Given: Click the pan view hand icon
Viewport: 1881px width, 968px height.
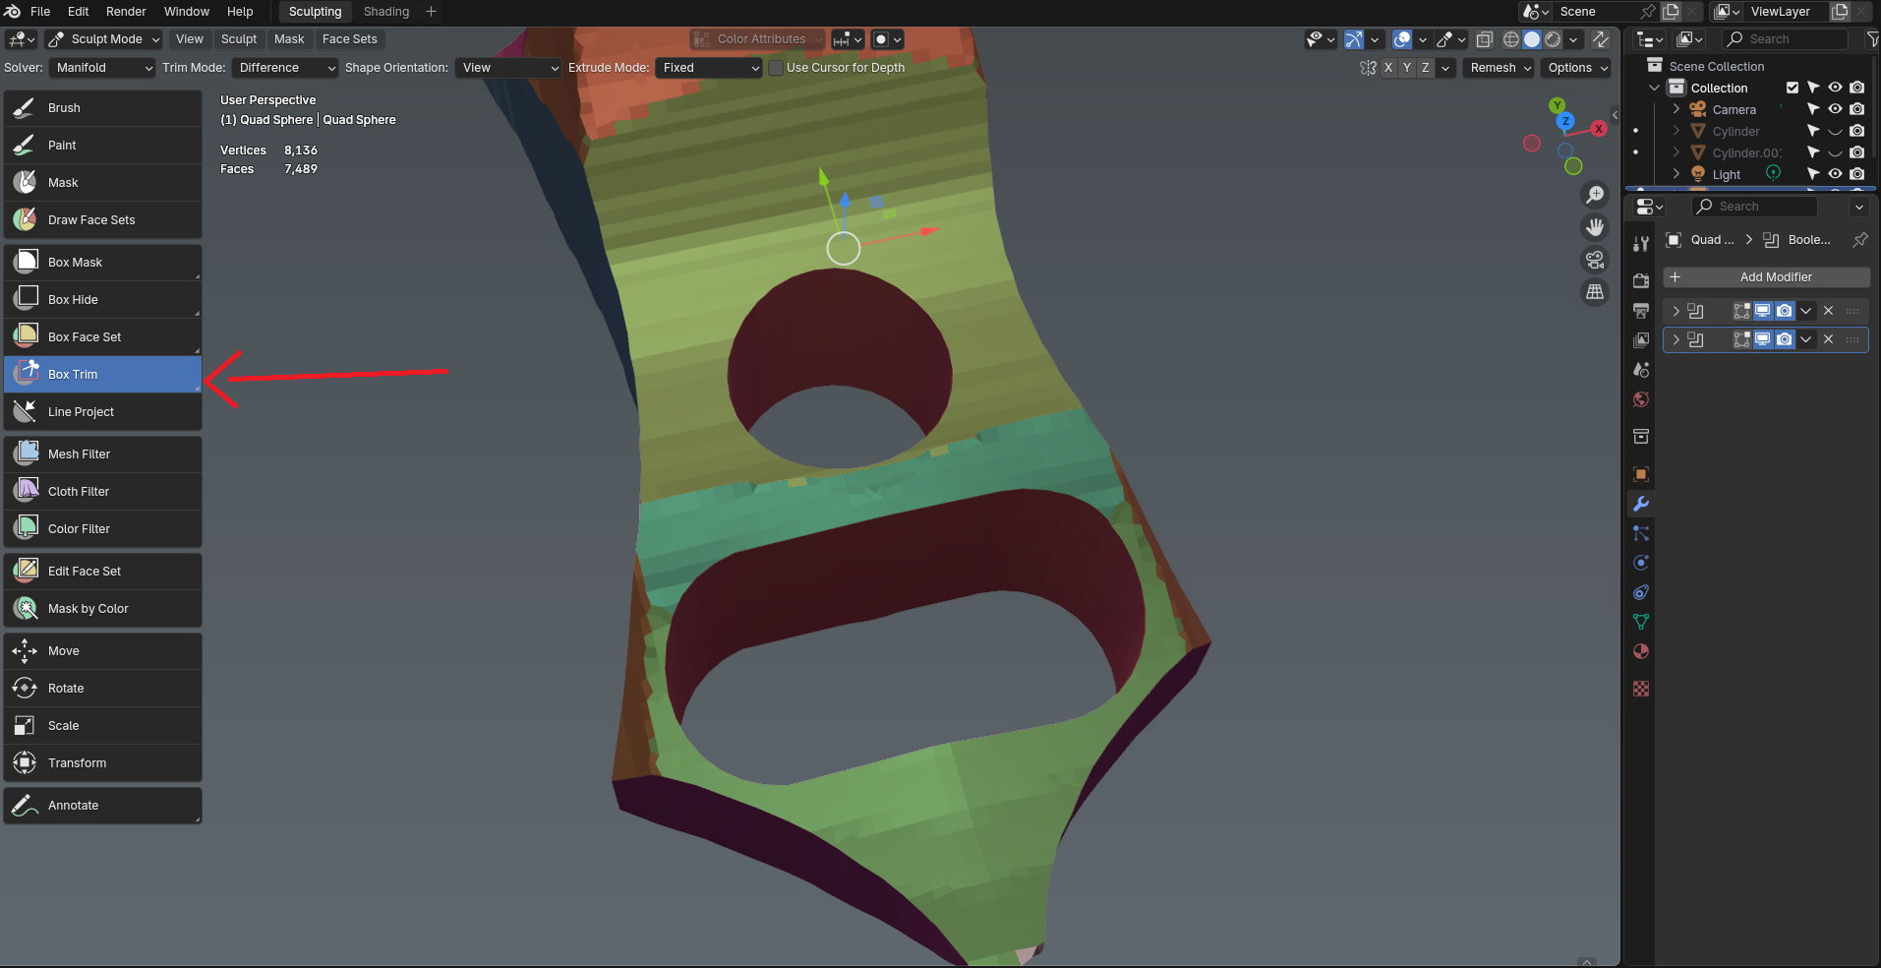Looking at the screenshot, I should point(1595,227).
